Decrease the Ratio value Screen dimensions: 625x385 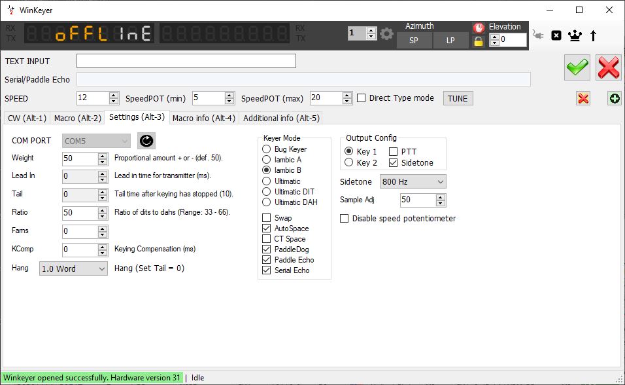click(x=103, y=216)
